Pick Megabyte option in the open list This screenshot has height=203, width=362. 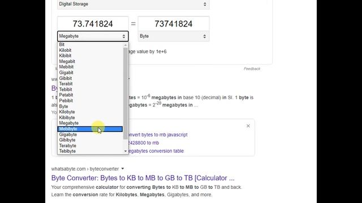[x=90, y=123]
